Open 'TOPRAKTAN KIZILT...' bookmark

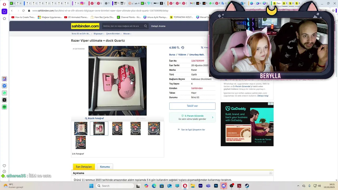[x=182, y=17]
